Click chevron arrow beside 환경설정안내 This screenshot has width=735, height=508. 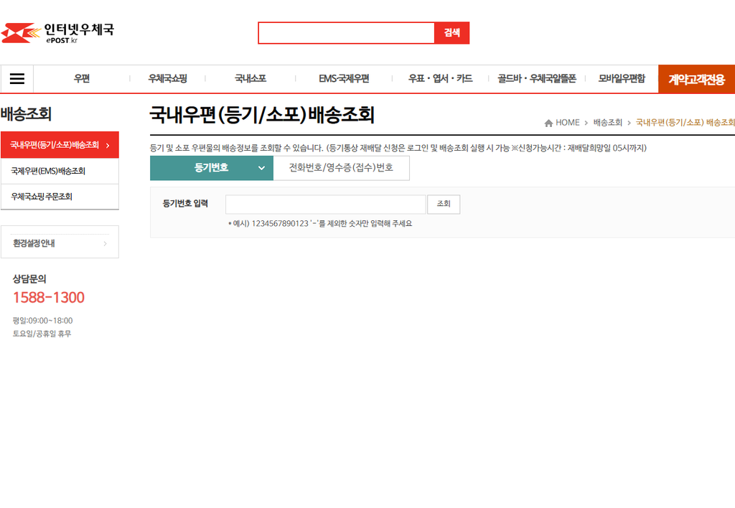(105, 243)
